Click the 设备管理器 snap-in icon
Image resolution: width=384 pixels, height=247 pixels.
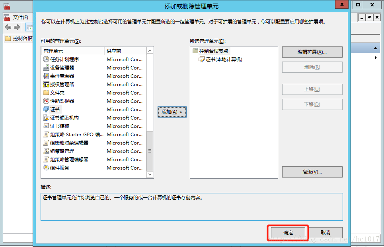[x=46, y=68]
